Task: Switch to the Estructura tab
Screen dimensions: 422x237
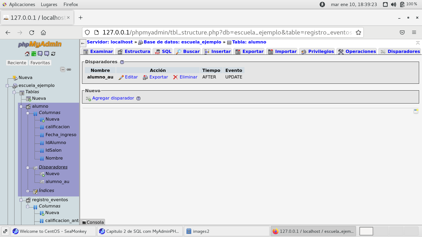Action: coord(134,52)
